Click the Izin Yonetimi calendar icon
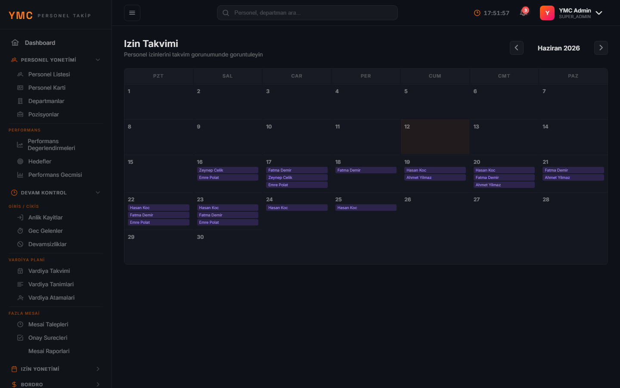The height and width of the screenshot is (388, 620). 14,369
